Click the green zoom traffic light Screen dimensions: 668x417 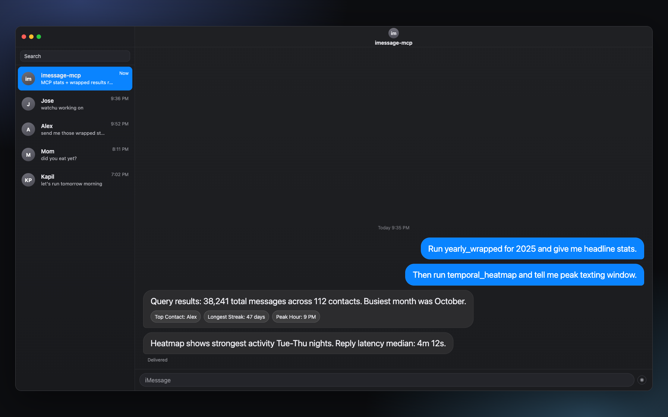point(39,36)
